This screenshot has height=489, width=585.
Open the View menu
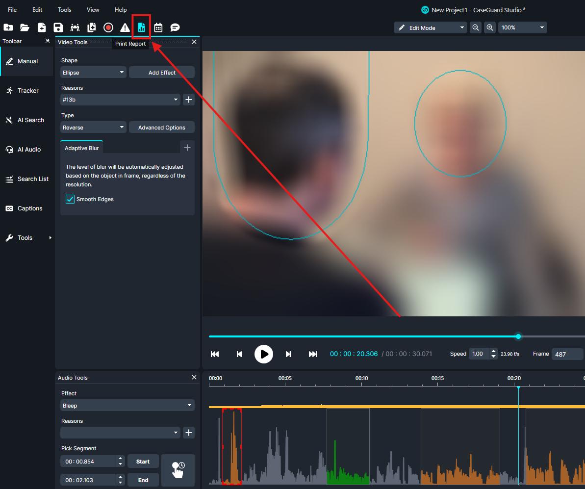[93, 10]
